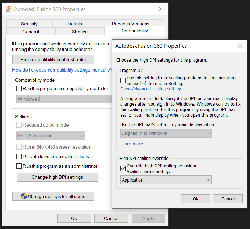Click the Learn more link
Viewport: 250px width, 229px height.
[132, 144]
